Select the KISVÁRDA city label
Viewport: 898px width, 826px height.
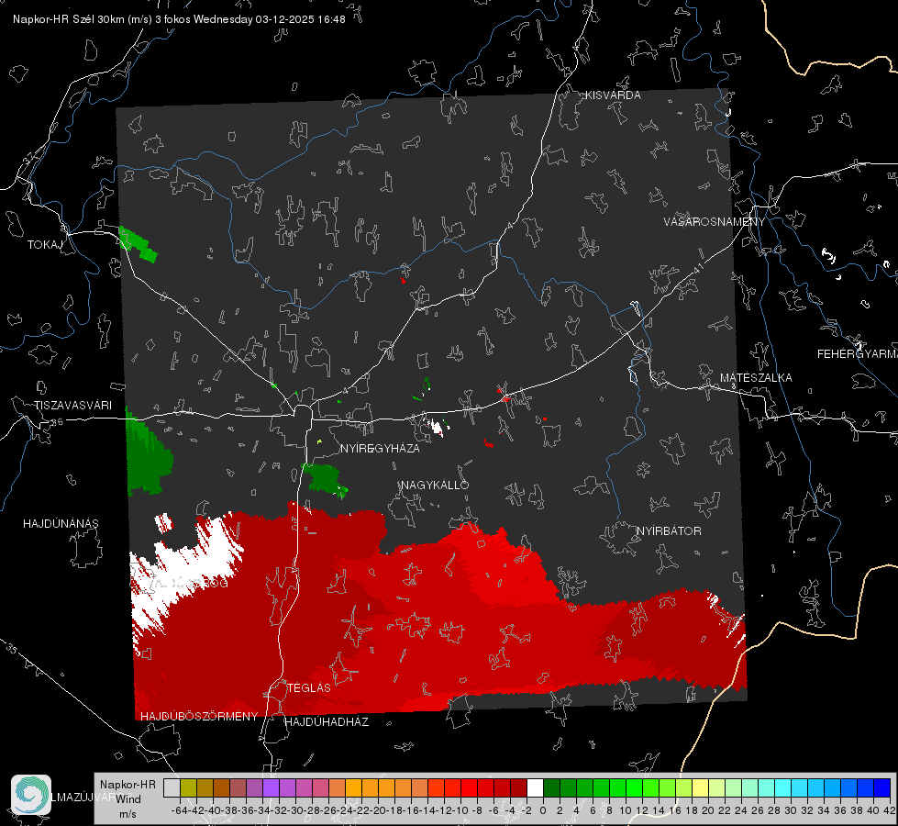click(x=613, y=95)
